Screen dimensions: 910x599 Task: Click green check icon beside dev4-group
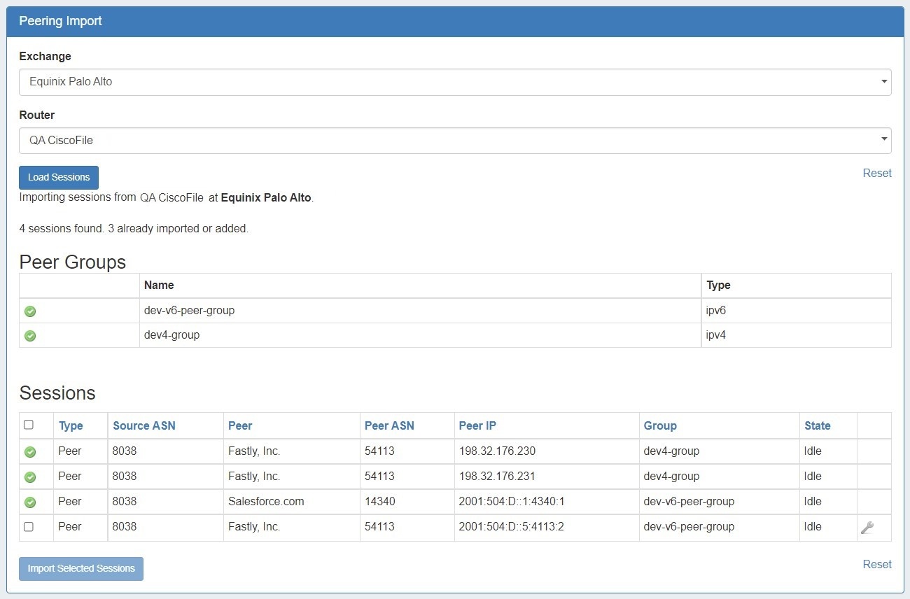[x=30, y=336]
